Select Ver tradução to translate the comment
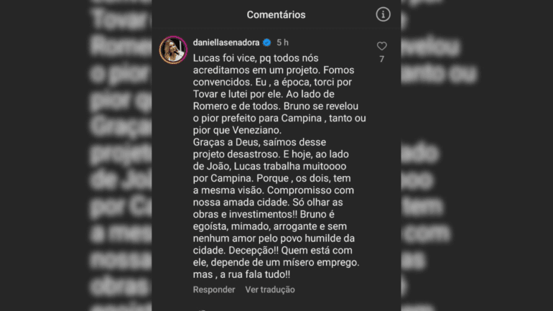The image size is (553, 311). coord(270,289)
